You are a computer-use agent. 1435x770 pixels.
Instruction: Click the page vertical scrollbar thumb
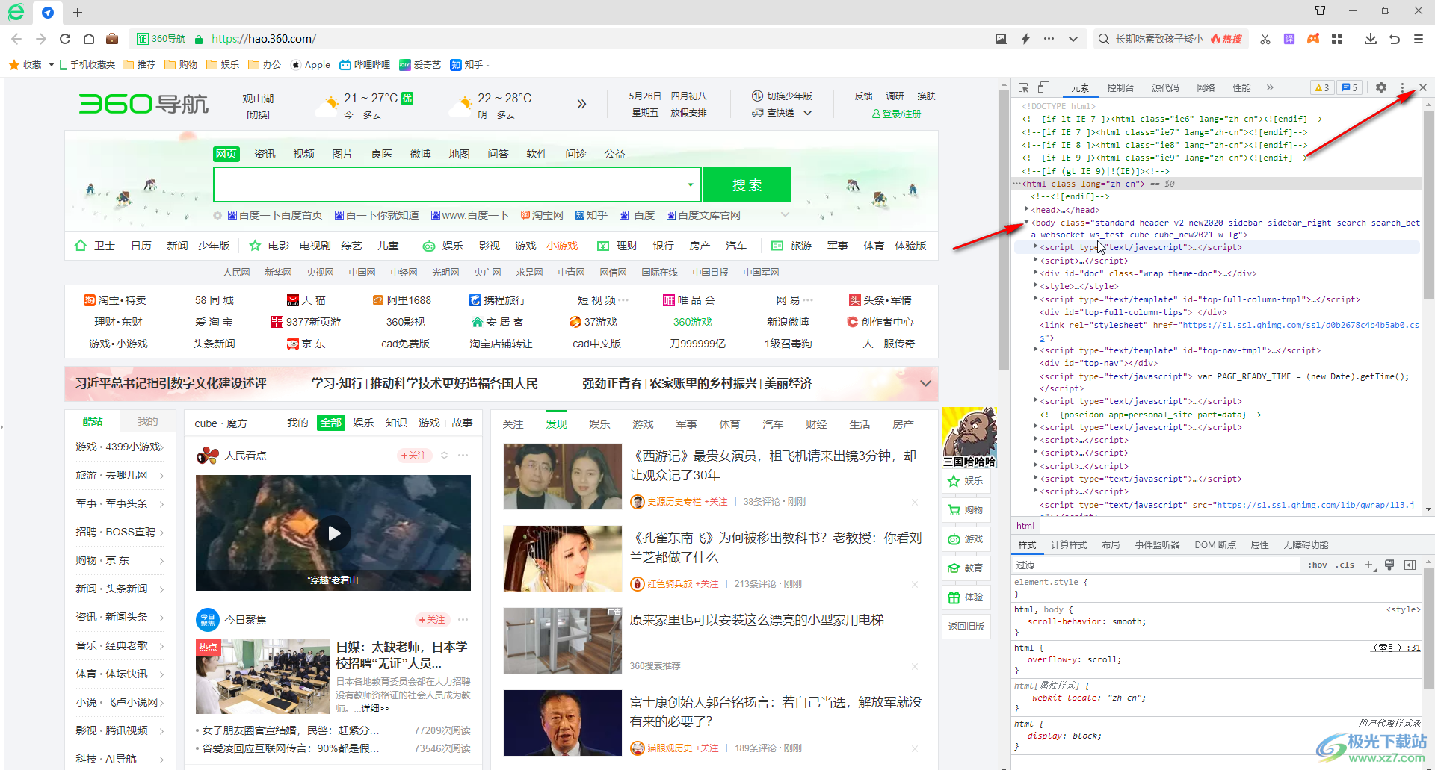[1004, 229]
